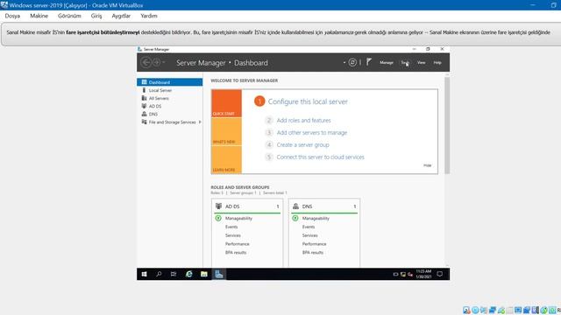Click the VirtualBox optical disk status icon
The height and width of the screenshot is (315, 561).
[x=475, y=310]
